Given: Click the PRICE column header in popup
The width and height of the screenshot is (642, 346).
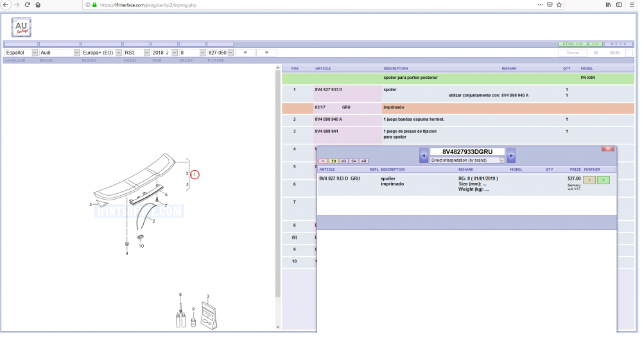Looking at the screenshot, I should [x=575, y=169].
